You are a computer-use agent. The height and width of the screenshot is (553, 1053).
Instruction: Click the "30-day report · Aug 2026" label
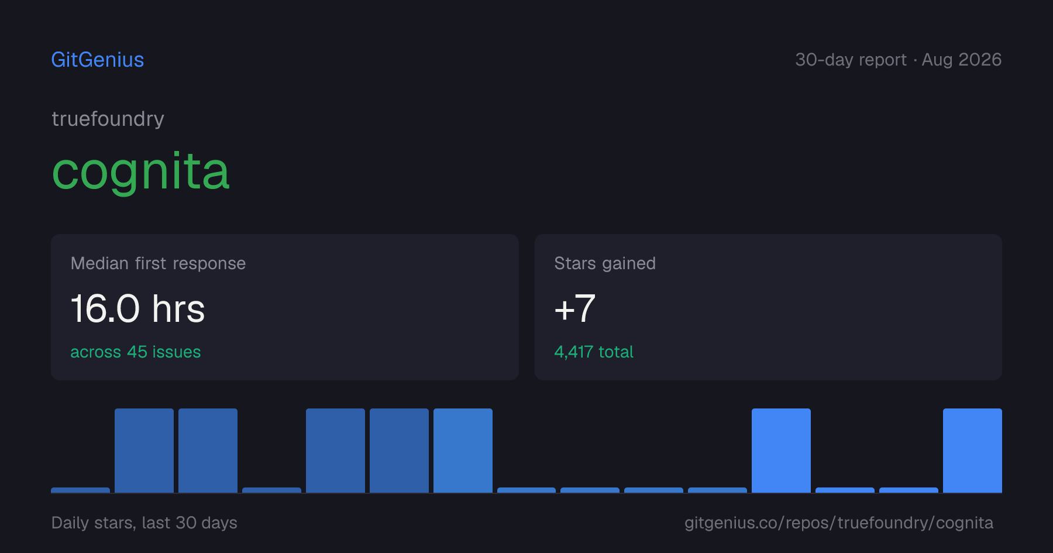point(899,60)
